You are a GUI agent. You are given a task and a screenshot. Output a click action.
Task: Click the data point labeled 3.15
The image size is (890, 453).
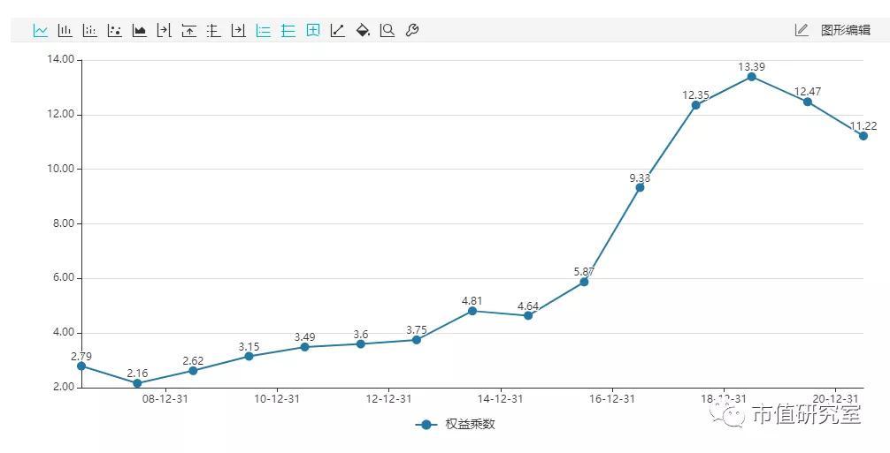pyautogui.click(x=249, y=356)
